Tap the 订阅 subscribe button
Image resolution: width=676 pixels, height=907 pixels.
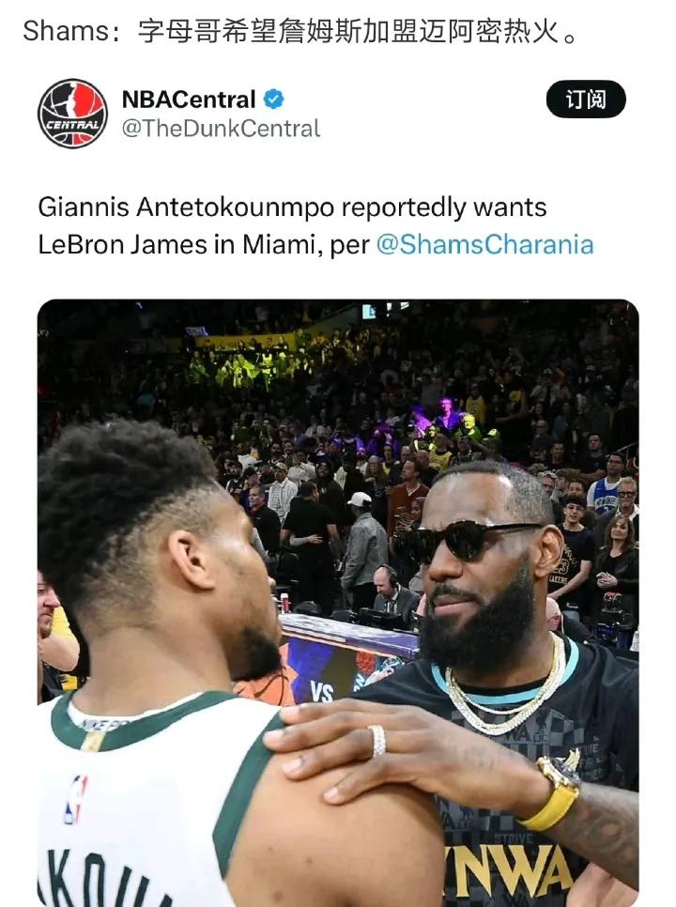pos(586,100)
